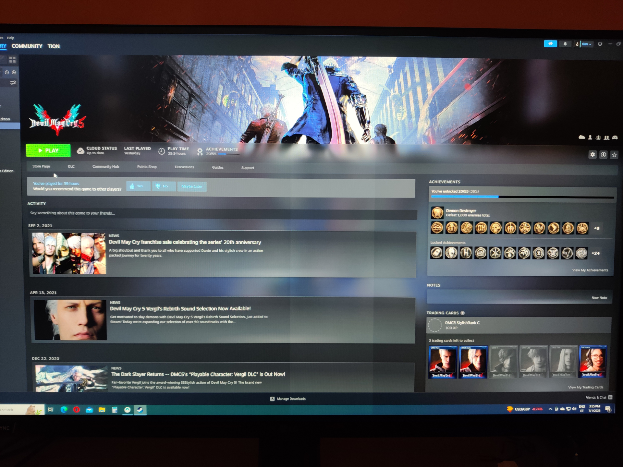
Task: Recommend the game with the Yes button
Action: click(138, 186)
